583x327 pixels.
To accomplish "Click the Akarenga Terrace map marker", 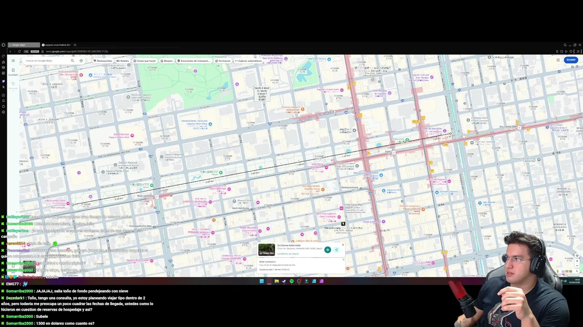I will pyautogui.click(x=329, y=59).
